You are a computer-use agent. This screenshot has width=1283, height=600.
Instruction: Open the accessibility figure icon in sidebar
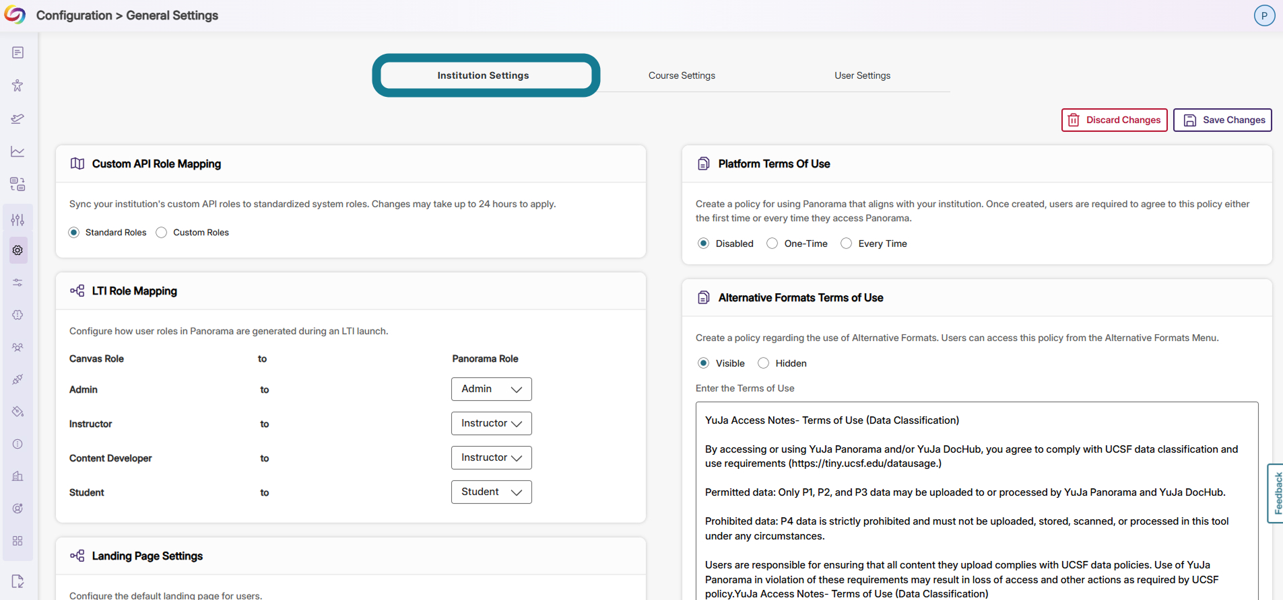pos(18,85)
